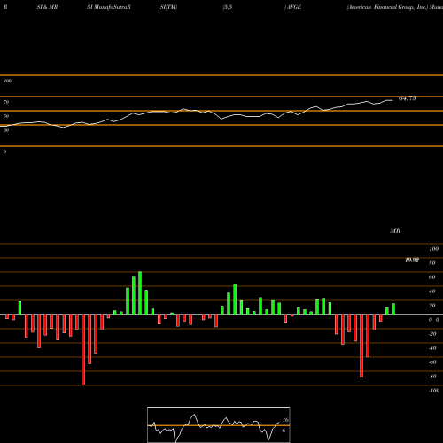The image size is (443, 443).
Task: Click the "SI(TM)" header text
Action: coord(168,7)
